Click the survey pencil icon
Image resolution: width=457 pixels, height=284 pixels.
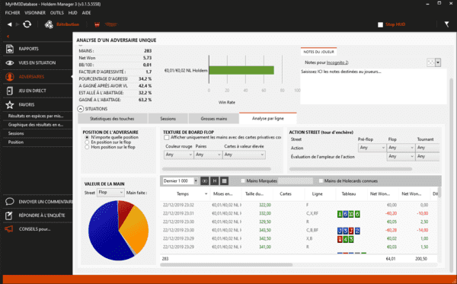click(x=9, y=215)
